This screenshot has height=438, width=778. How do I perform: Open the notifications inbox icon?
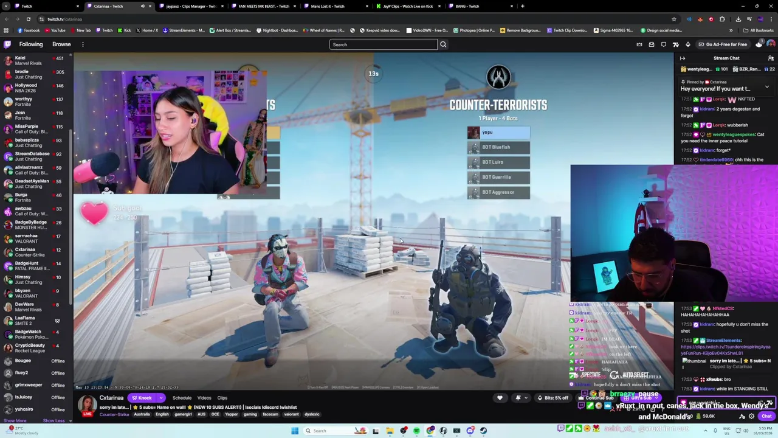coord(652,44)
